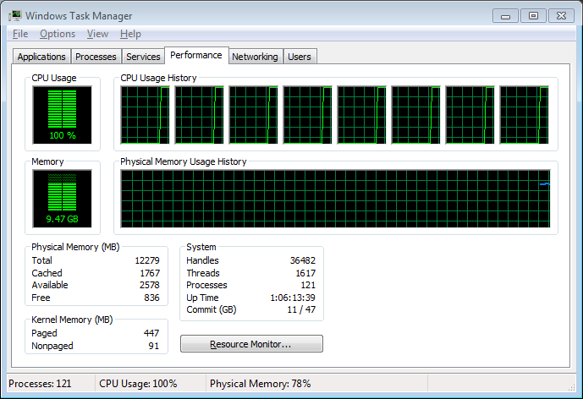Click status bar entry Processes: 121
583x399 pixels.
[x=40, y=384]
